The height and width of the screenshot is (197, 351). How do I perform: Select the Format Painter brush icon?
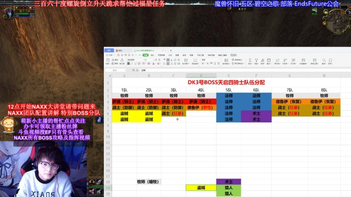(x=122, y=60)
